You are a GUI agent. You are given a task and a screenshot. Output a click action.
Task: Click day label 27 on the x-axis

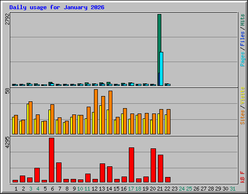(203, 189)
